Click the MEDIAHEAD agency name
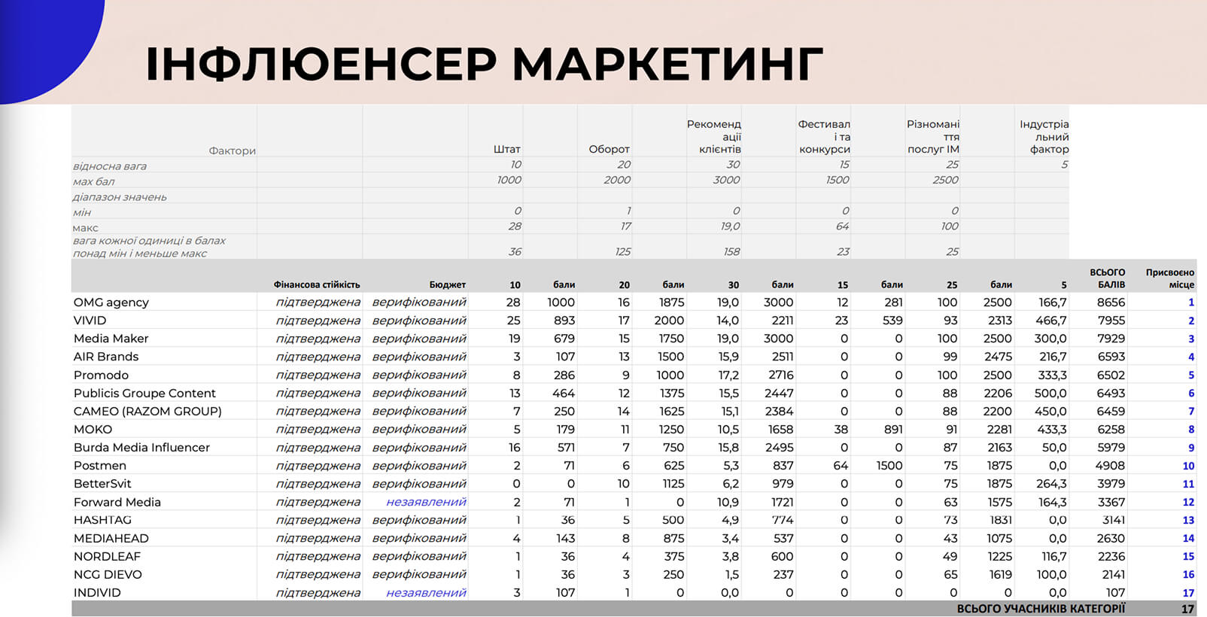The image size is (1207, 617). pos(111,539)
